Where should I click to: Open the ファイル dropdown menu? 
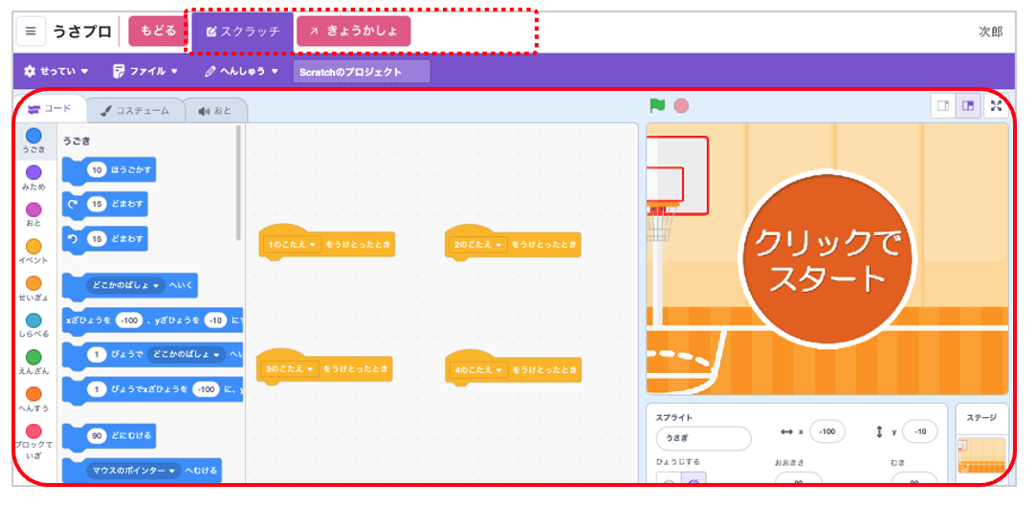pos(145,72)
